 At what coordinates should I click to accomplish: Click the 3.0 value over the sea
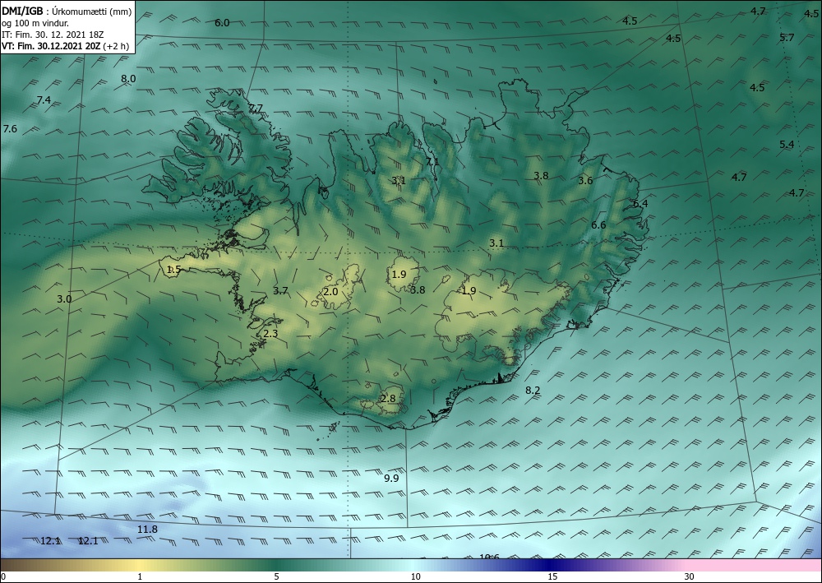(x=64, y=298)
